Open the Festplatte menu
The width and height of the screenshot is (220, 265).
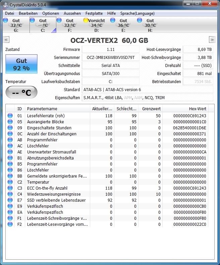94,13
